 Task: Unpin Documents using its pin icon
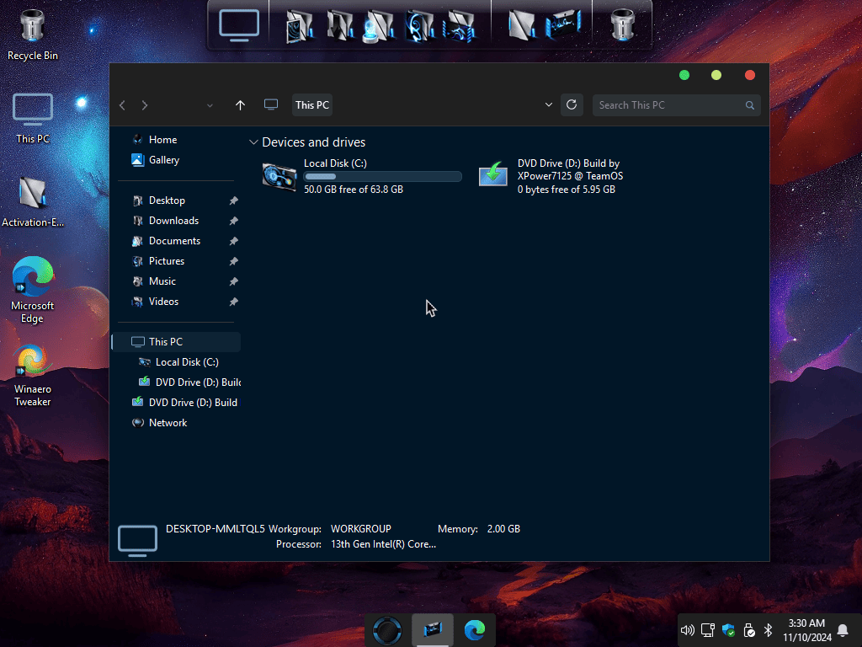tap(234, 241)
